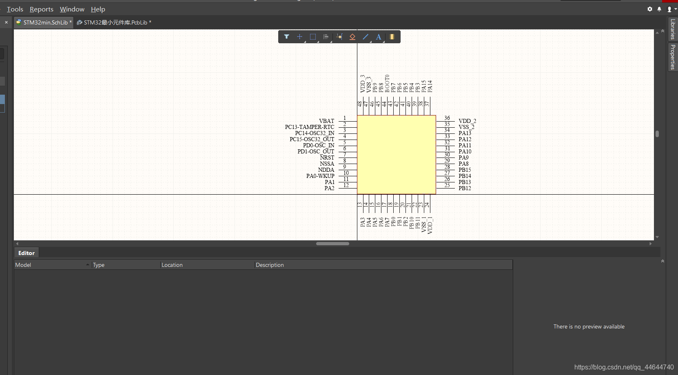The height and width of the screenshot is (375, 678).
Task: Switch to the STM32min.SchLib tab
Action: 44,22
